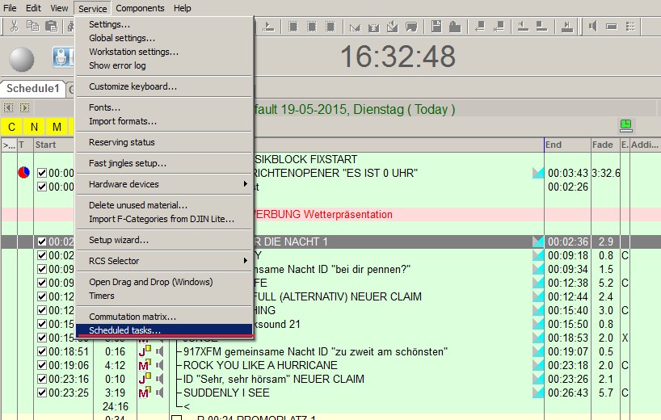Click the Paste clipboard toolbar icon
The width and height of the screenshot is (661, 420).
[x=51, y=27]
